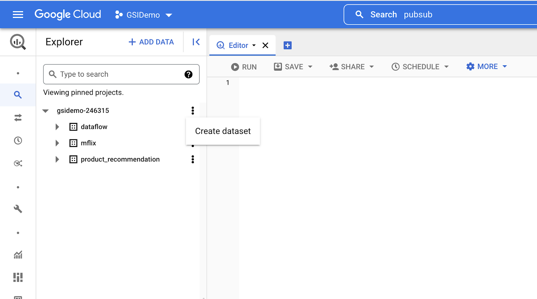Open the search help question mark icon
Viewport: 537px width, 299px height.
tap(189, 74)
